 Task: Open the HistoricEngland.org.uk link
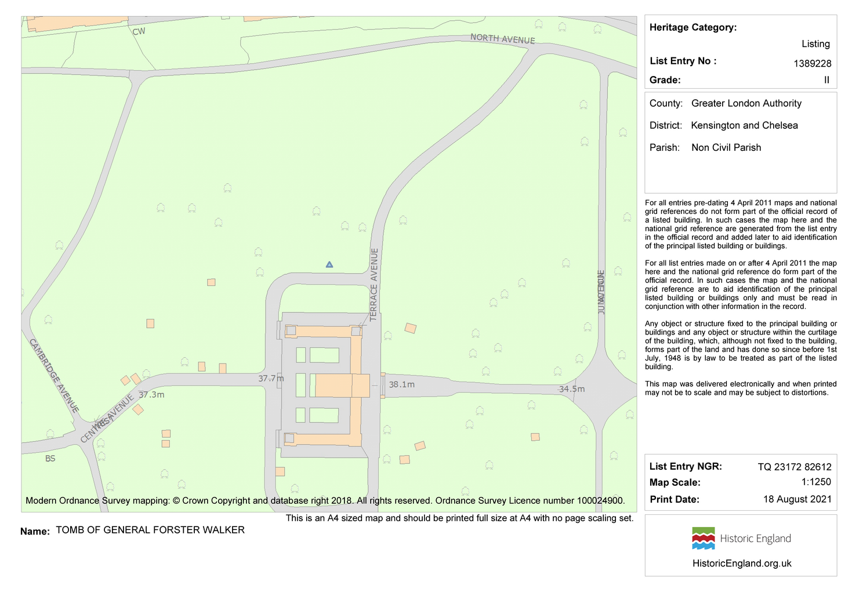(x=742, y=564)
